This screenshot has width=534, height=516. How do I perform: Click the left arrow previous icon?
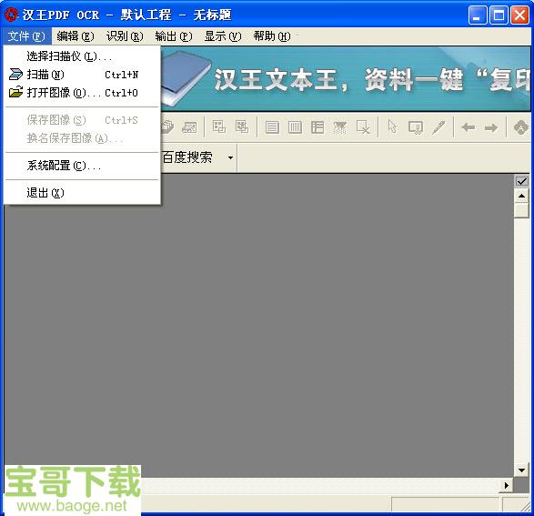469,127
